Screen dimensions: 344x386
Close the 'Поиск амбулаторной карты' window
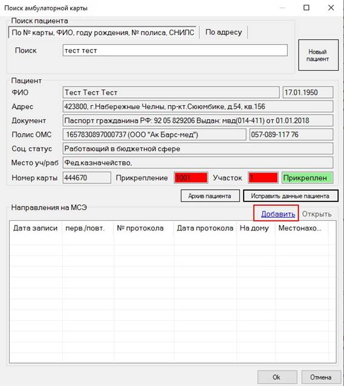point(331,8)
